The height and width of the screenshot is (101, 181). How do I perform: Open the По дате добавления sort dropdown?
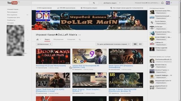[113, 44]
